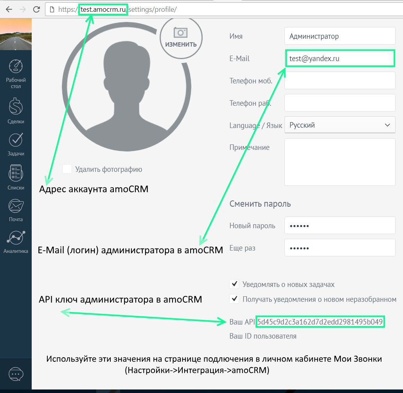Check the Удалить фотографию checkbox

coord(67,169)
